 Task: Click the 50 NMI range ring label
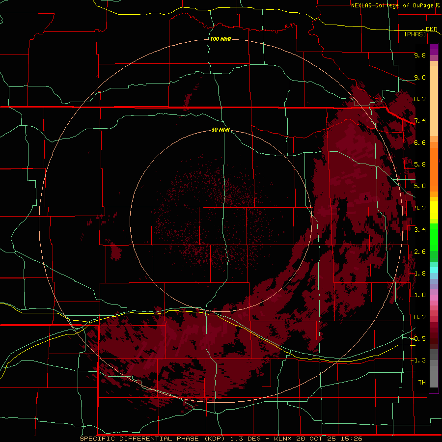pyautogui.click(x=221, y=130)
